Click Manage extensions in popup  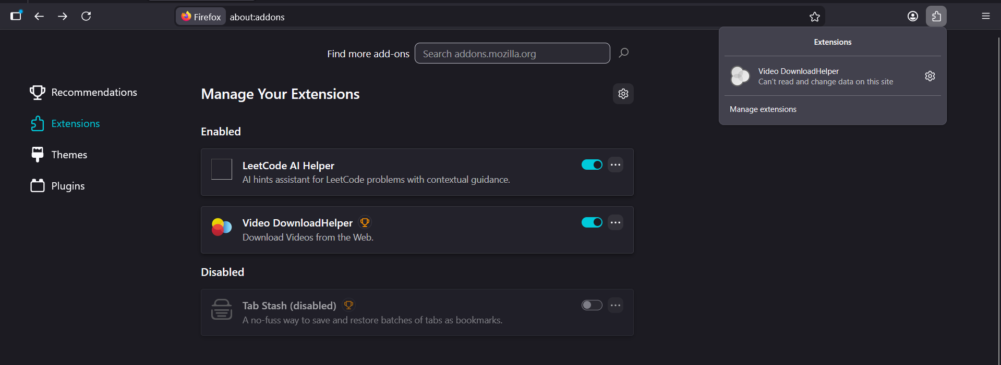763,109
